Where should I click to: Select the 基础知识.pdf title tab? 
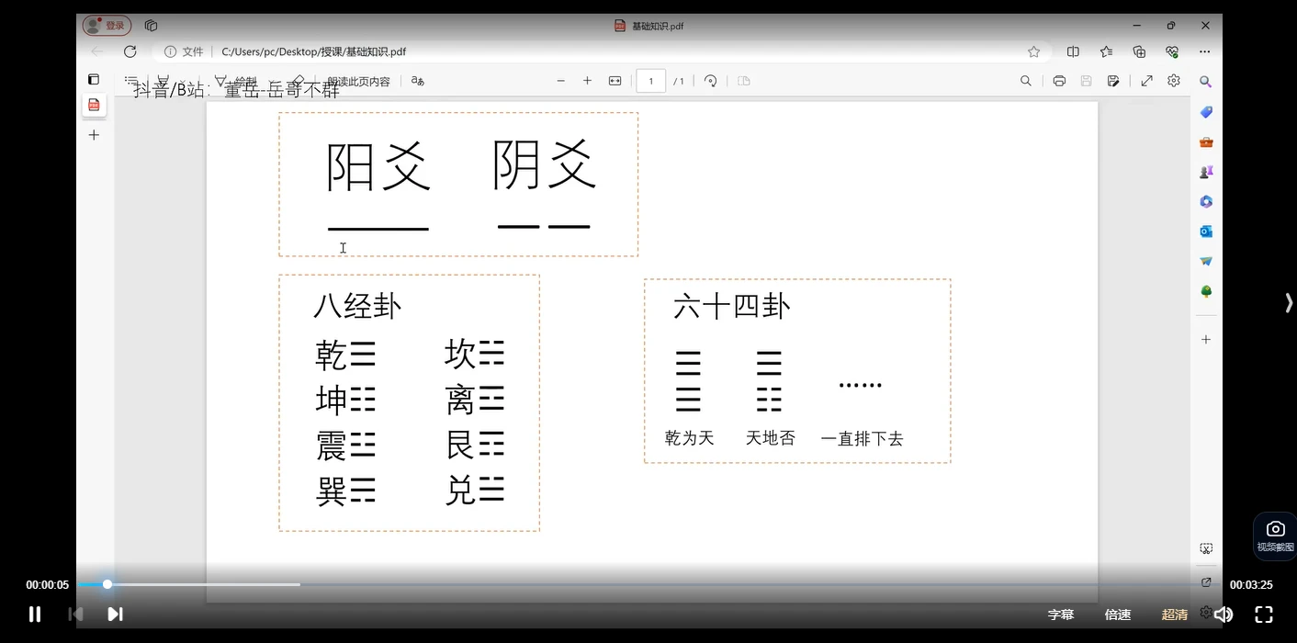[x=649, y=26]
